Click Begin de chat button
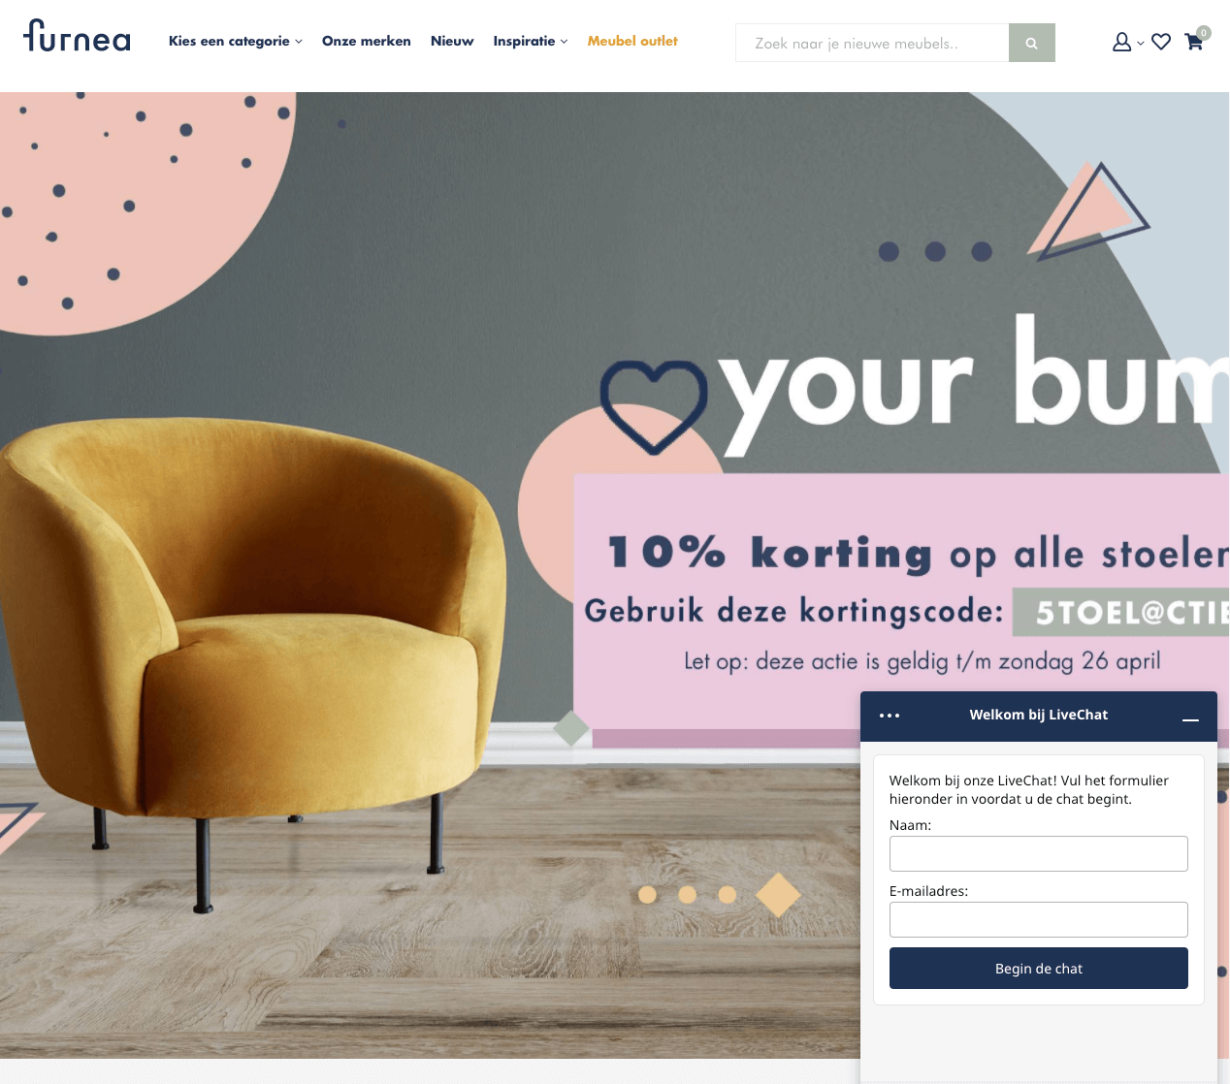Viewport: 1230px width, 1084px height. click(1039, 969)
